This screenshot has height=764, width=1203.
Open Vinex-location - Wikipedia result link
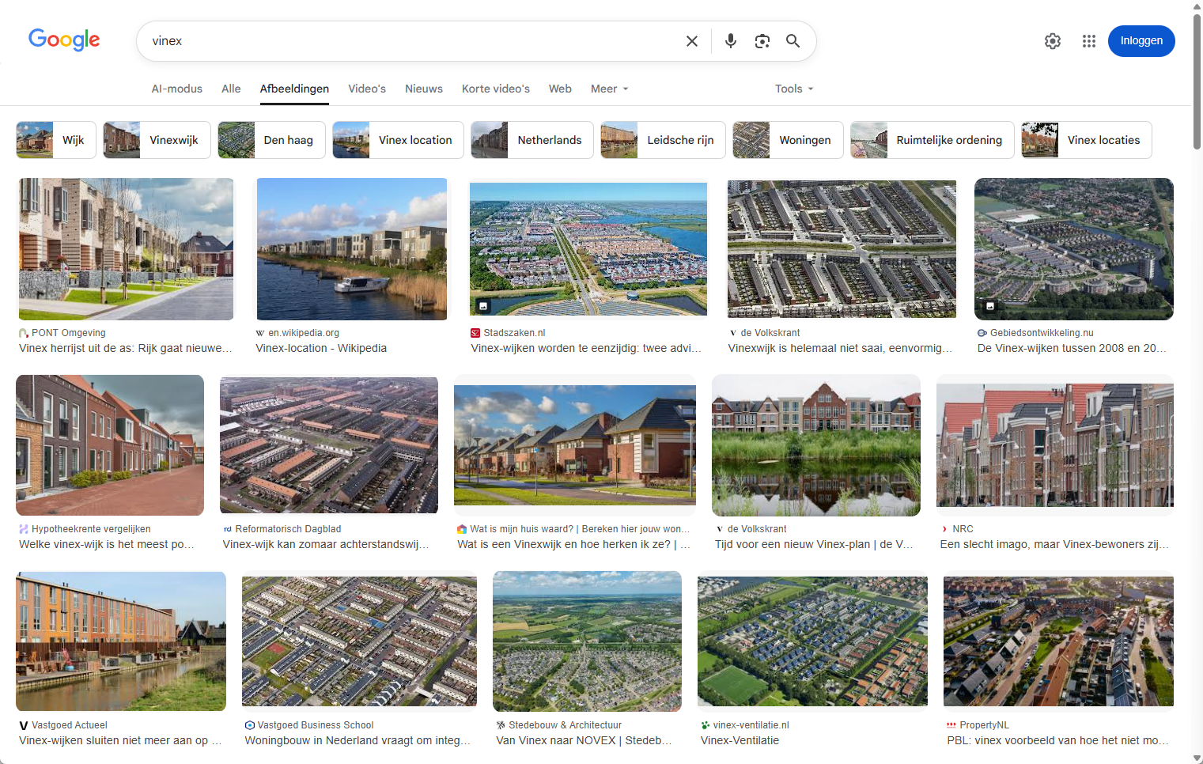click(321, 348)
